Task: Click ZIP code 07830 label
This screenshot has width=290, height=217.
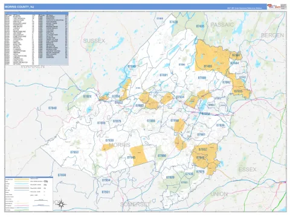Action: [62, 175]
